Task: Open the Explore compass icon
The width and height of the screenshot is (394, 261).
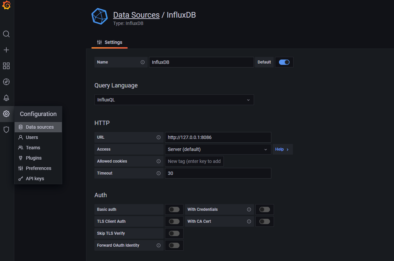Action: [x=6, y=82]
